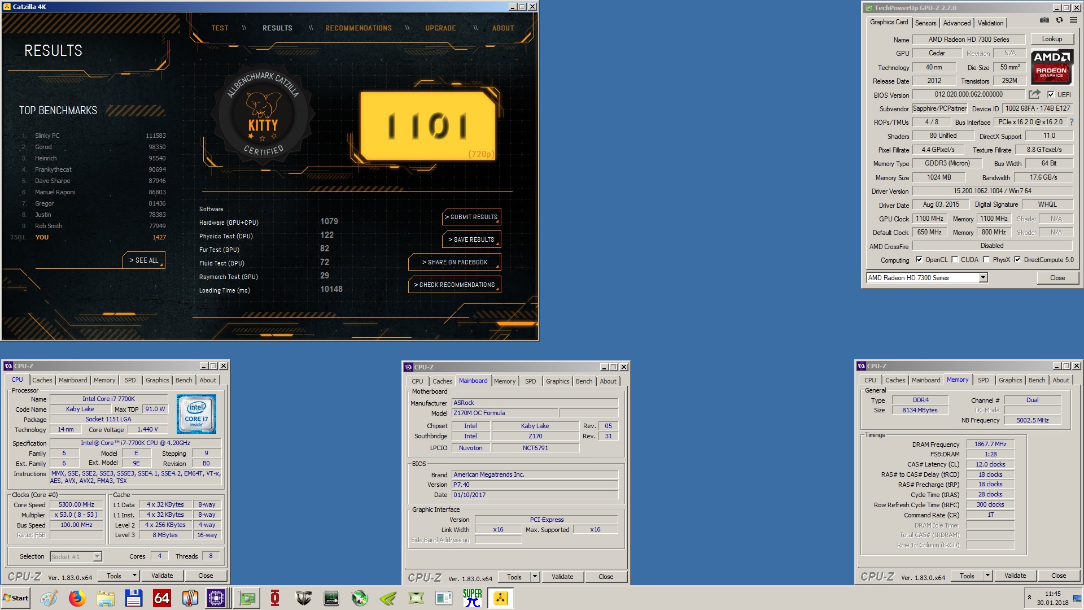The height and width of the screenshot is (610, 1084).
Task: Click SAVE RESULTS in Catzilla
Action: [471, 239]
